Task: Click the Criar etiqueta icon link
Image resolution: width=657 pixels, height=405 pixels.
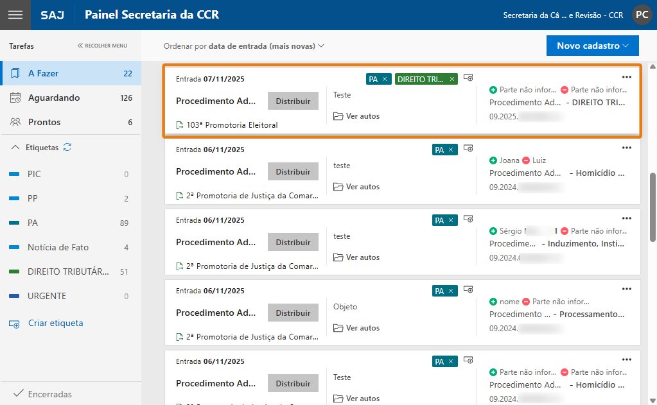Action: [x=14, y=323]
